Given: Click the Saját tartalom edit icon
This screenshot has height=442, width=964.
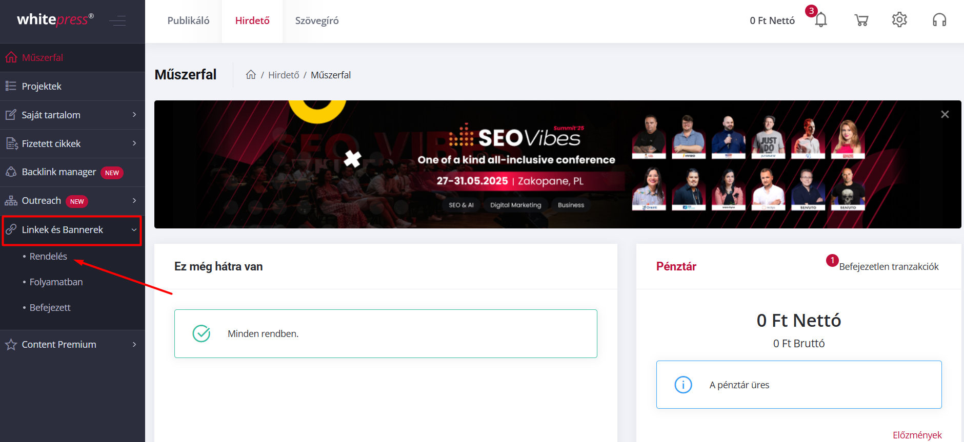Looking at the screenshot, I should click(x=11, y=115).
